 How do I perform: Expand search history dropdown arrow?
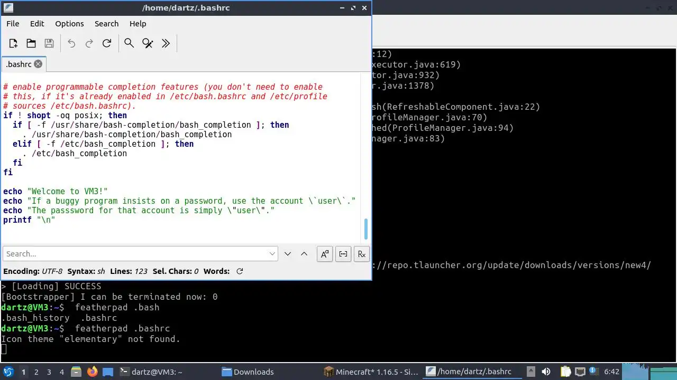(x=272, y=254)
